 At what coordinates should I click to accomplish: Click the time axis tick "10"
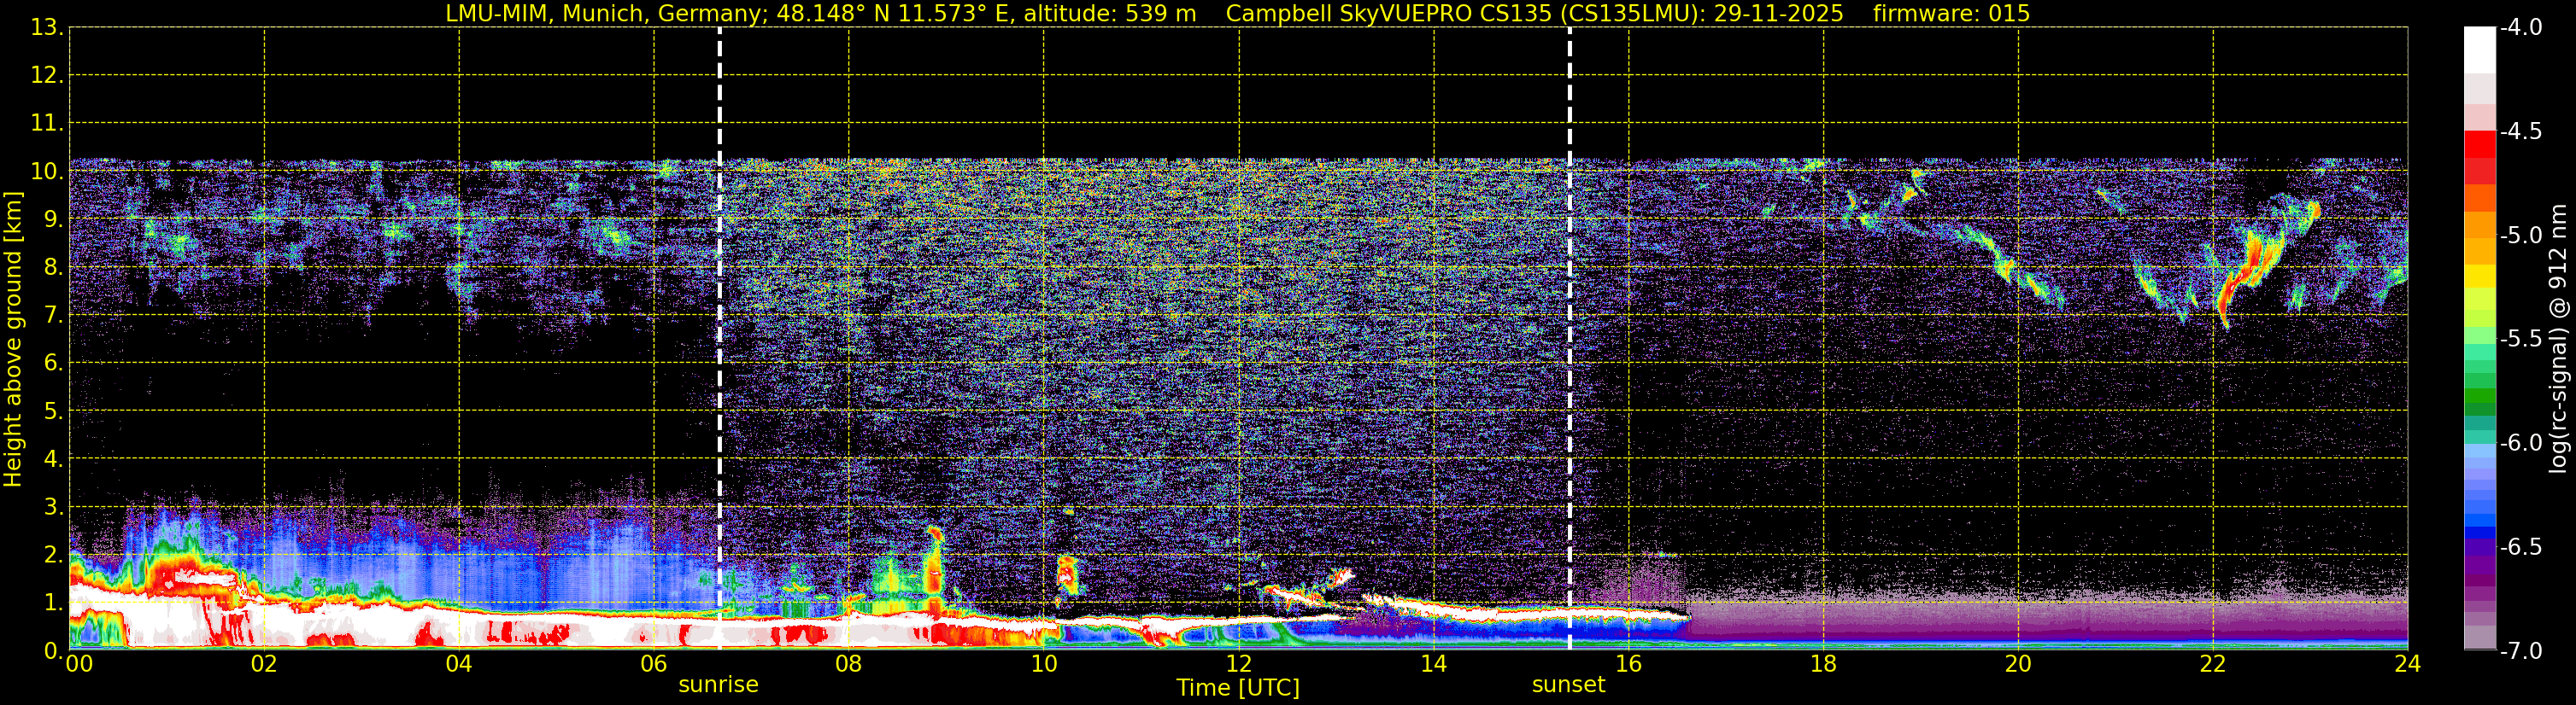(1043, 664)
